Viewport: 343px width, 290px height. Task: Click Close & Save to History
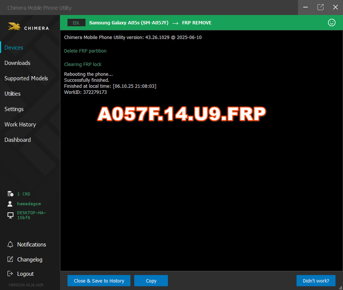point(99,281)
